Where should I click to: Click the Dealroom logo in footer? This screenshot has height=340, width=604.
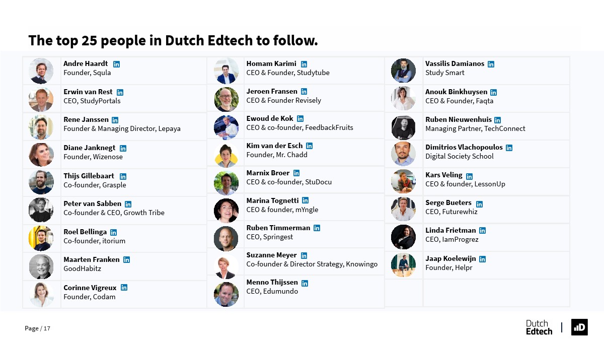579,327
